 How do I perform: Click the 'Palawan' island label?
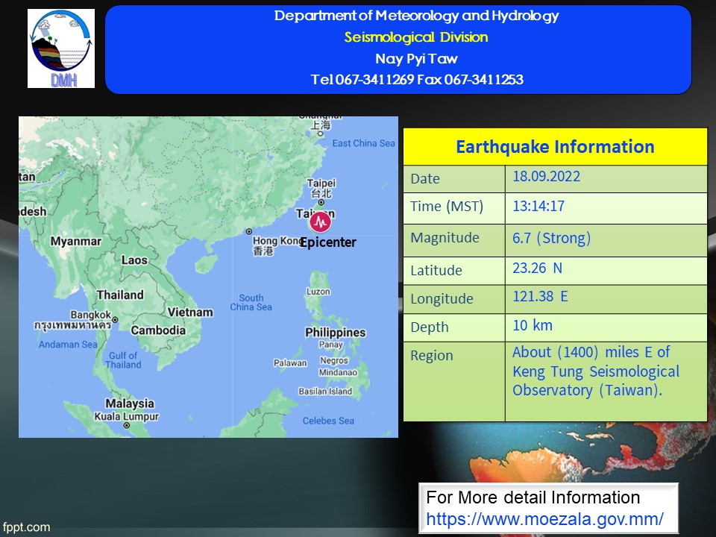click(290, 363)
